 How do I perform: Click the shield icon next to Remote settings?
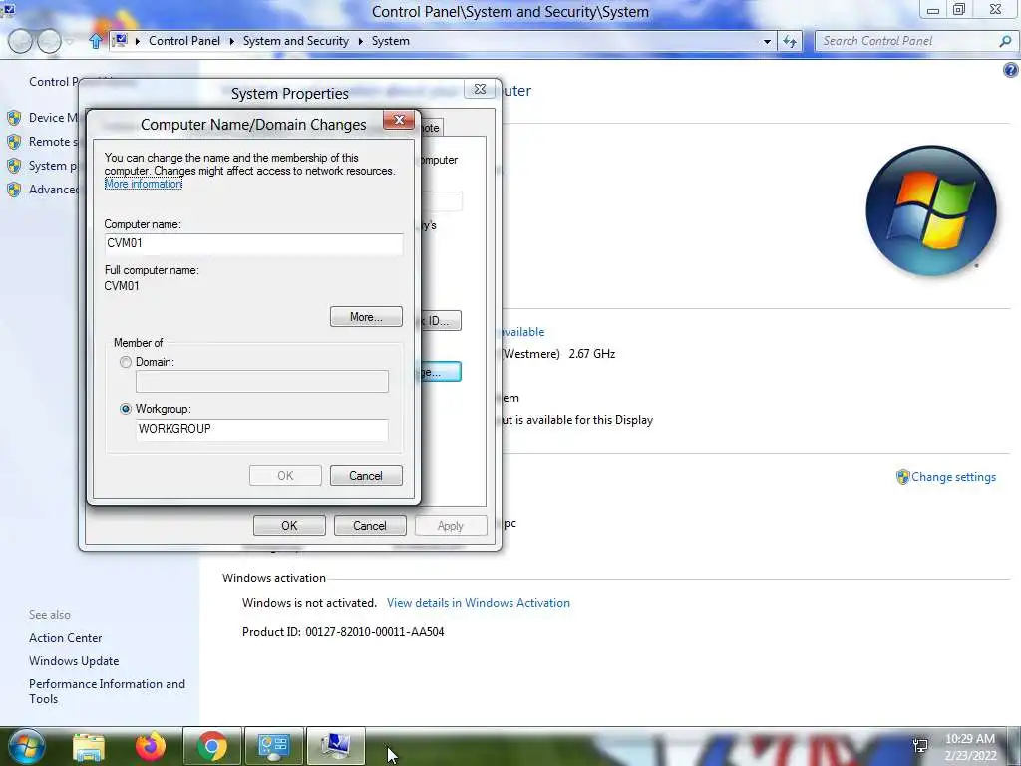coord(14,142)
